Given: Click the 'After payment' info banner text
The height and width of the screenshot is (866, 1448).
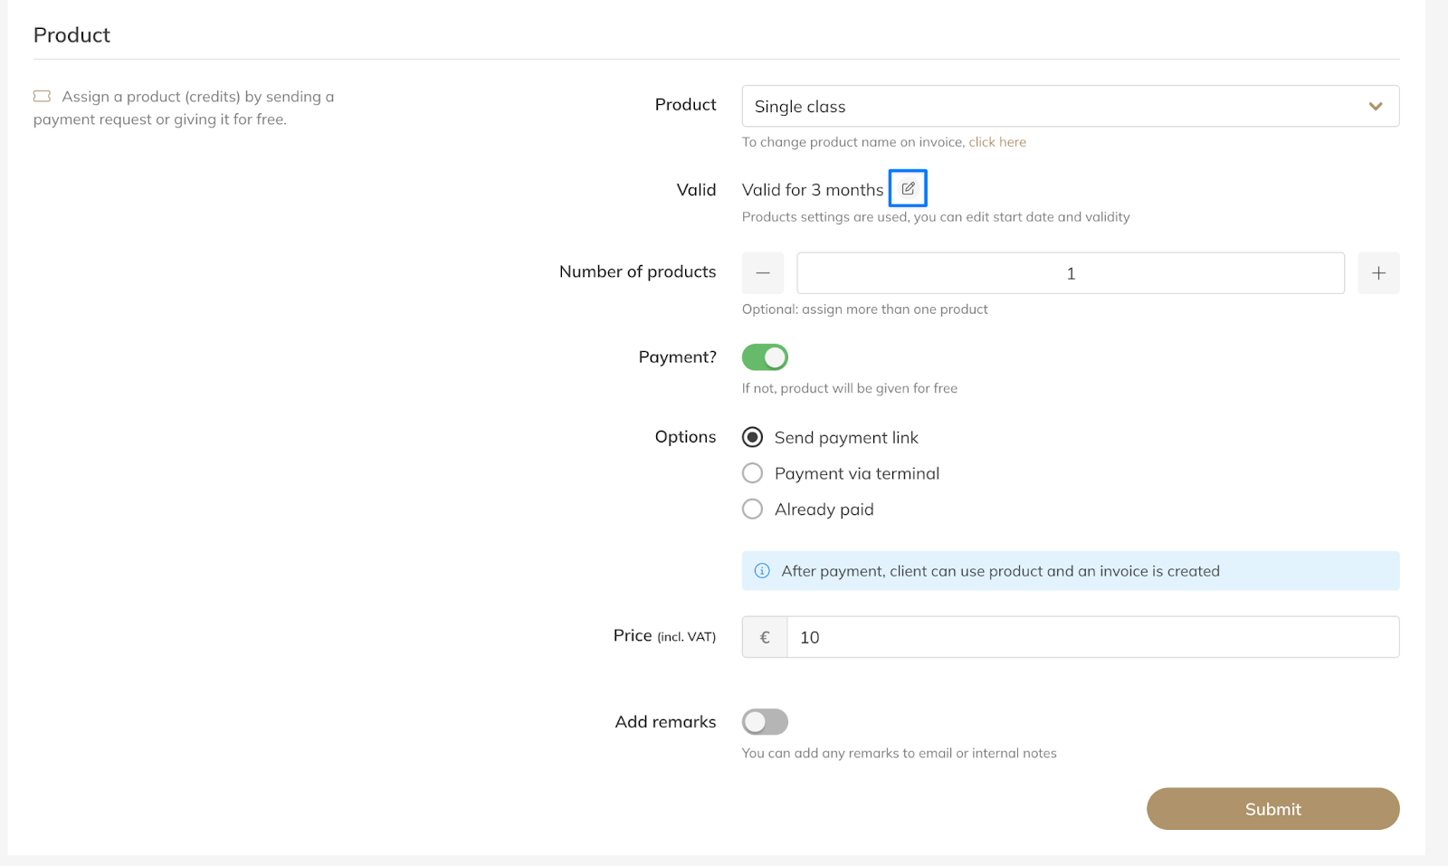Looking at the screenshot, I should pyautogui.click(x=1000, y=571).
